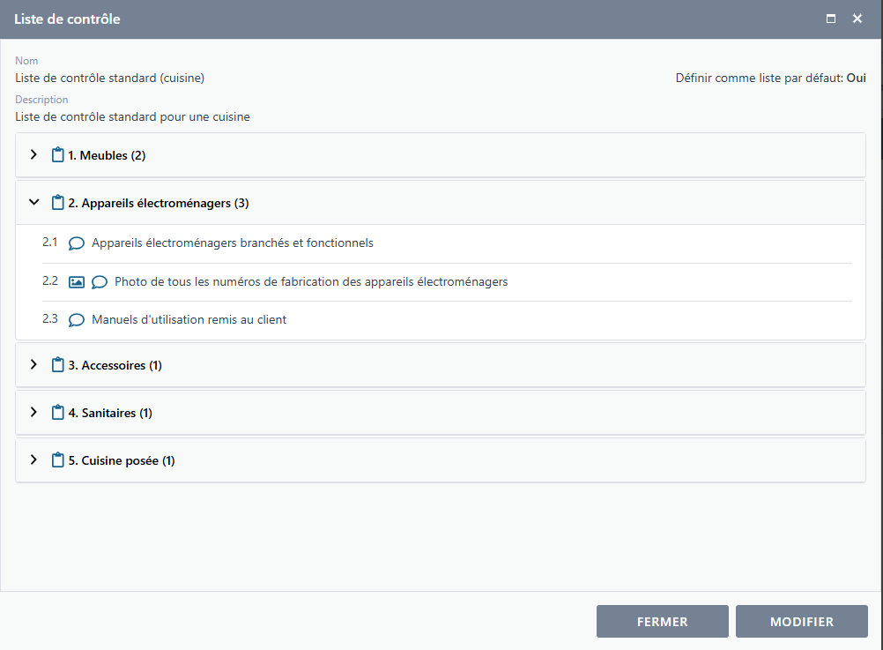Collapse the Appareils électroménagers section

coord(33,203)
